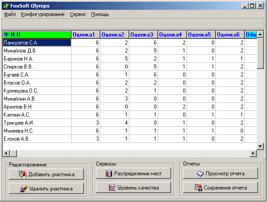Click the vertical scrollbar down arrow
This screenshot has height=202, width=267.
tap(260, 146)
